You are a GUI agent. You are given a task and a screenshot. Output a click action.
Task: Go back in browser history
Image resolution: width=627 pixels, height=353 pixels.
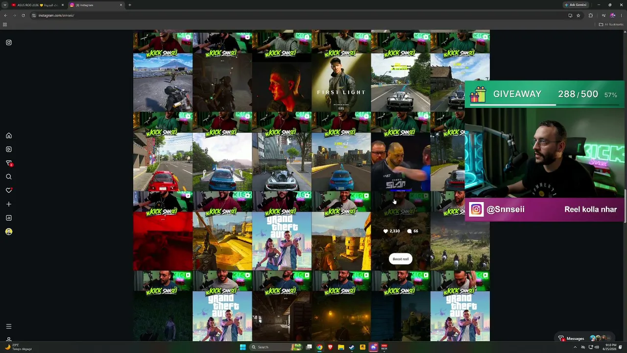(x=5, y=15)
